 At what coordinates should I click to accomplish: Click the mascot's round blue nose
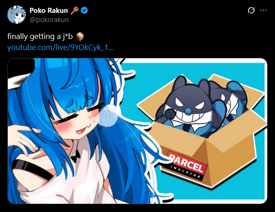click(188, 111)
